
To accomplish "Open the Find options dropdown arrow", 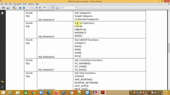I will click(76, 8).
